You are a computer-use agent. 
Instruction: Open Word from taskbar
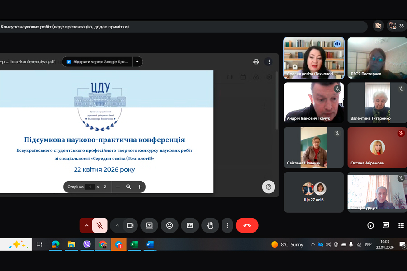tap(150, 244)
